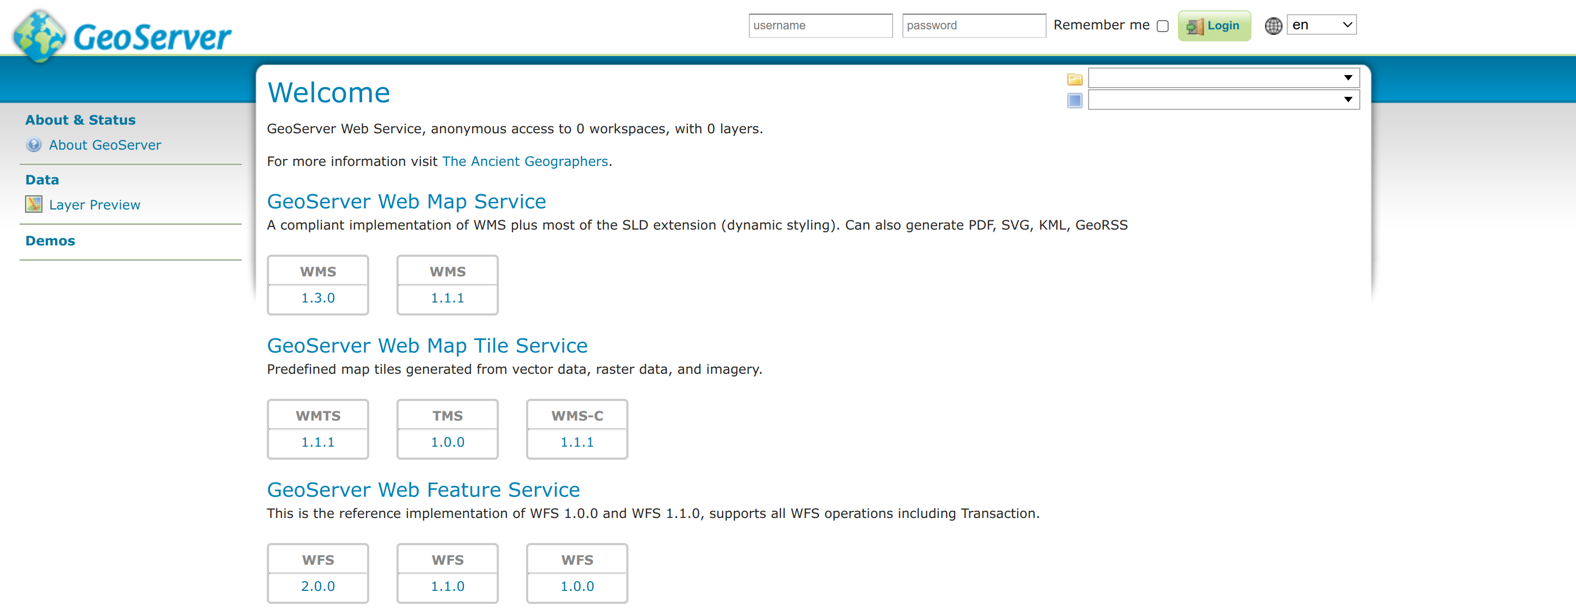Open the en language dropdown
The height and width of the screenshot is (611, 1576).
1321,25
